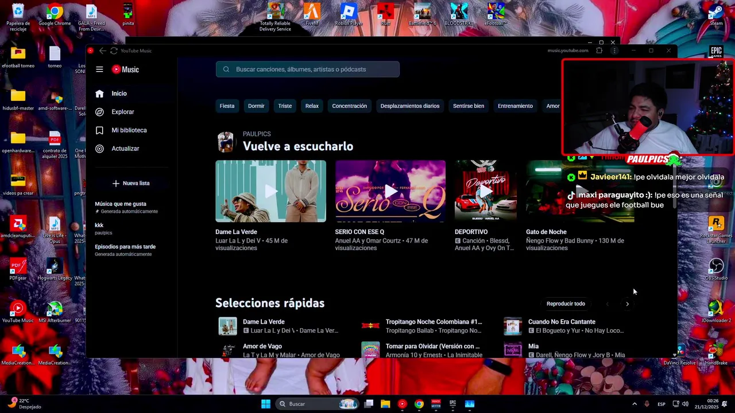Select the Fiesta mood chip
The height and width of the screenshot is (413, 735).
pyautogui.click(x=227, y=106)
